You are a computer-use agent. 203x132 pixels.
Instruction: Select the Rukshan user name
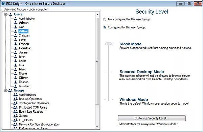click(24, 86)
